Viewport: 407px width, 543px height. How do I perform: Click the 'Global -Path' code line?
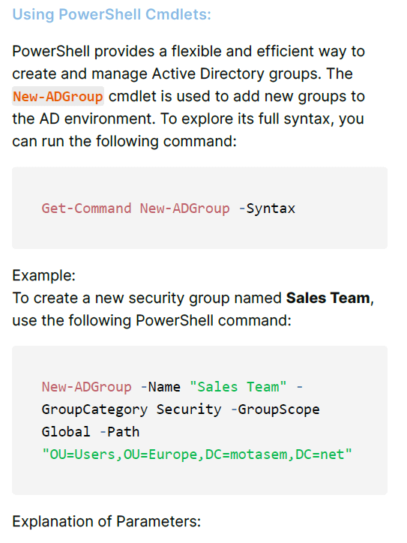click(91, 432)
